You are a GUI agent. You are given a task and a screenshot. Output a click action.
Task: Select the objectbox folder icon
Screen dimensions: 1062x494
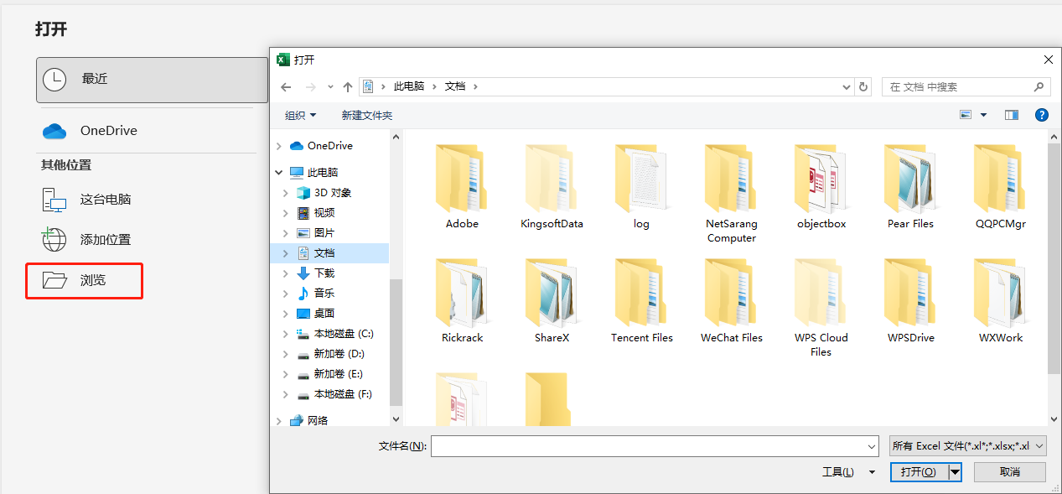tap(821, 178)
